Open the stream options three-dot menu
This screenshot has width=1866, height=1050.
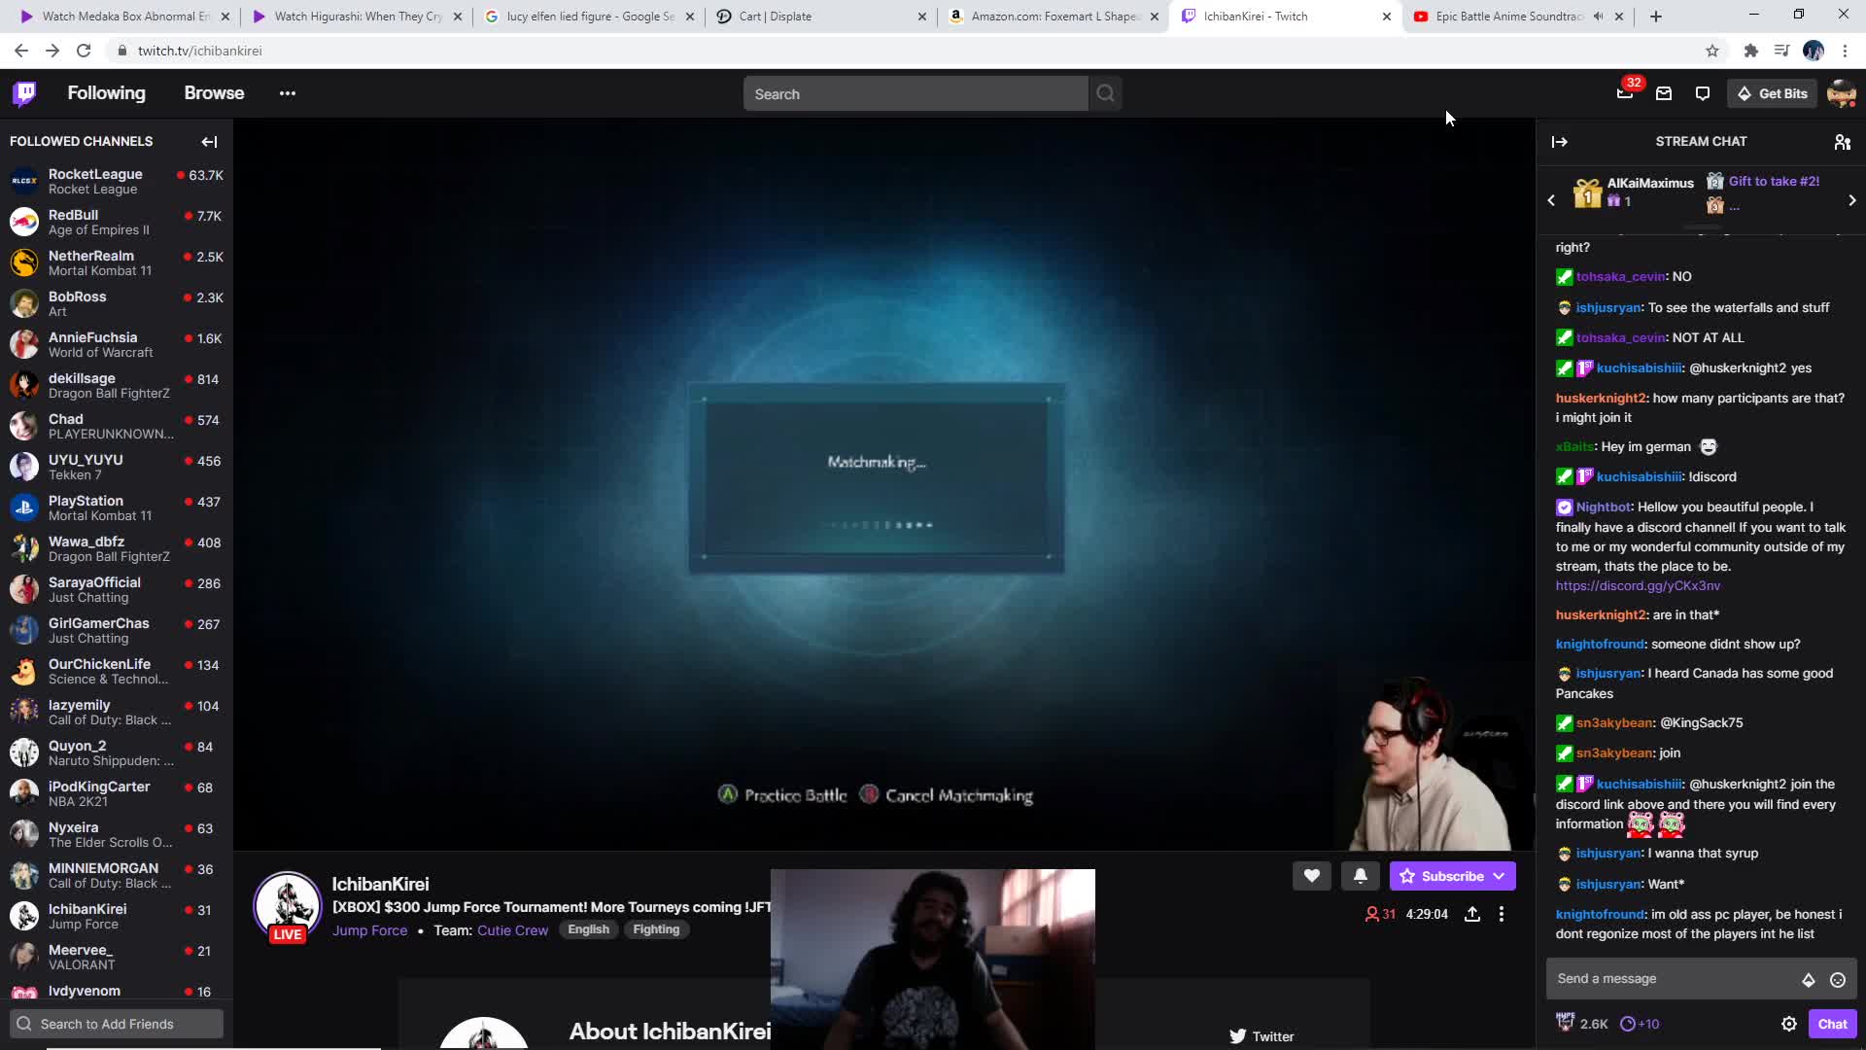(x=1502, y=914)
